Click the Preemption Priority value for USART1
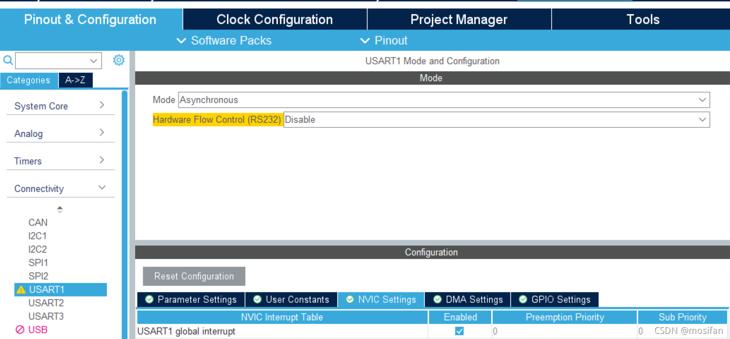This screenshot has height=339, width=730. click(564, 331)
